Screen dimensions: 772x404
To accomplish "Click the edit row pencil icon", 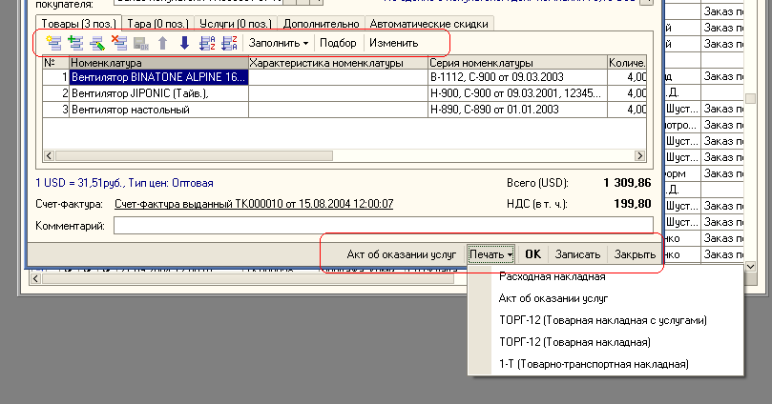I will [x=96, y=43].
